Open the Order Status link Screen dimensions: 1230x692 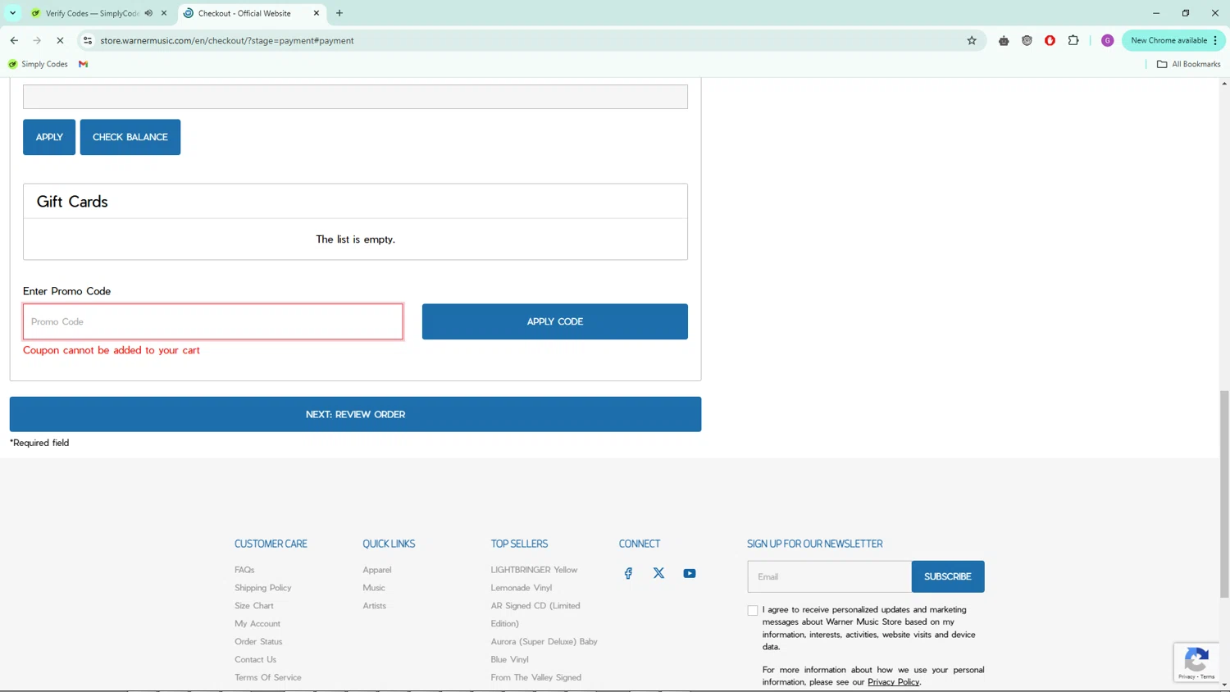258,642
